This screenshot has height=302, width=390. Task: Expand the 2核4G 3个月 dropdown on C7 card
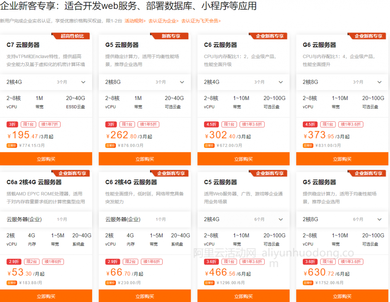pos(46,82)
